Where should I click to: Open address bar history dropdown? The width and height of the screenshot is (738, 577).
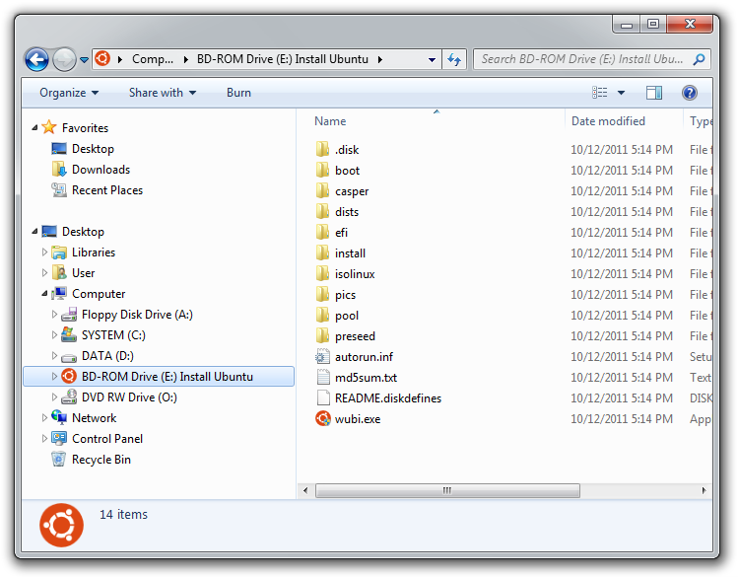tap(432, 59)
